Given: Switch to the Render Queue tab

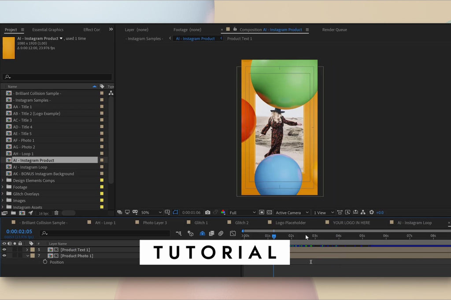Looking at the screenshot, I should (334, 30).
